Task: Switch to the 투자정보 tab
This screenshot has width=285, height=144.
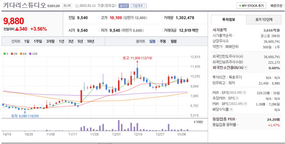Action: coord(229,20)
